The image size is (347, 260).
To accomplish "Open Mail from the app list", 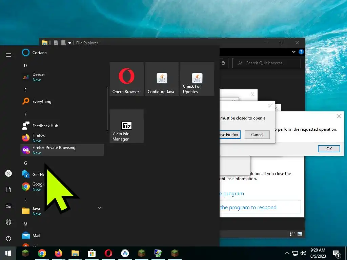I will (x=62, y=236).
